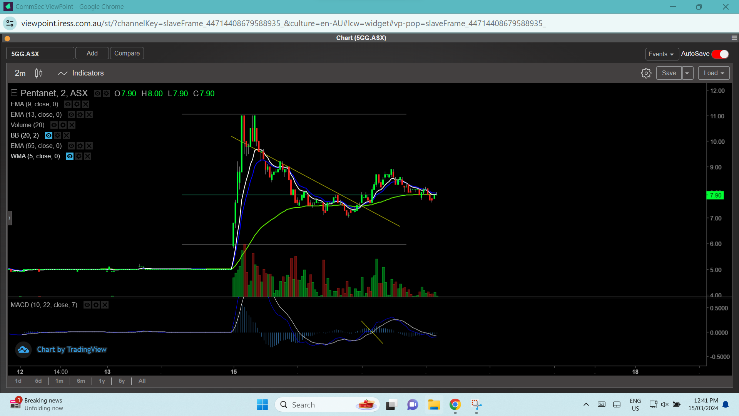Toggle visibility of MACD indicator

[x=87, y=305]
